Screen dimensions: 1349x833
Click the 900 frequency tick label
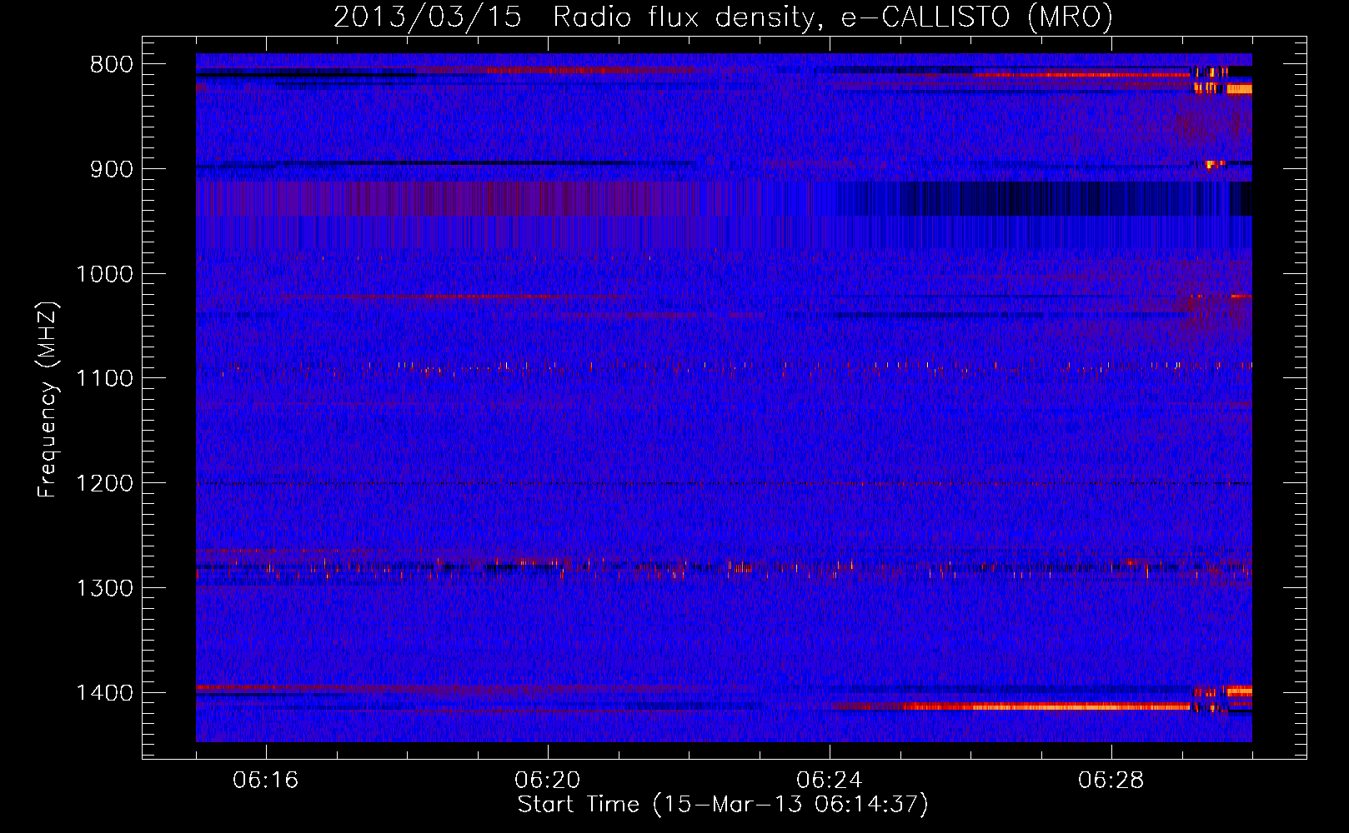(x=112, y=169)
